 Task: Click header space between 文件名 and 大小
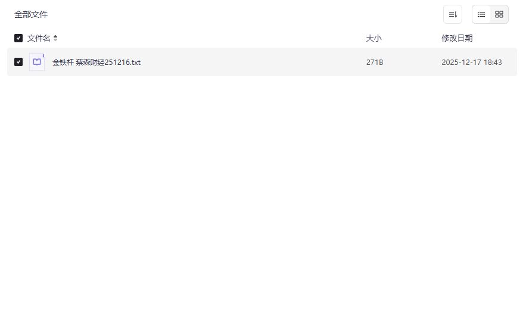(x=208, y=38)
